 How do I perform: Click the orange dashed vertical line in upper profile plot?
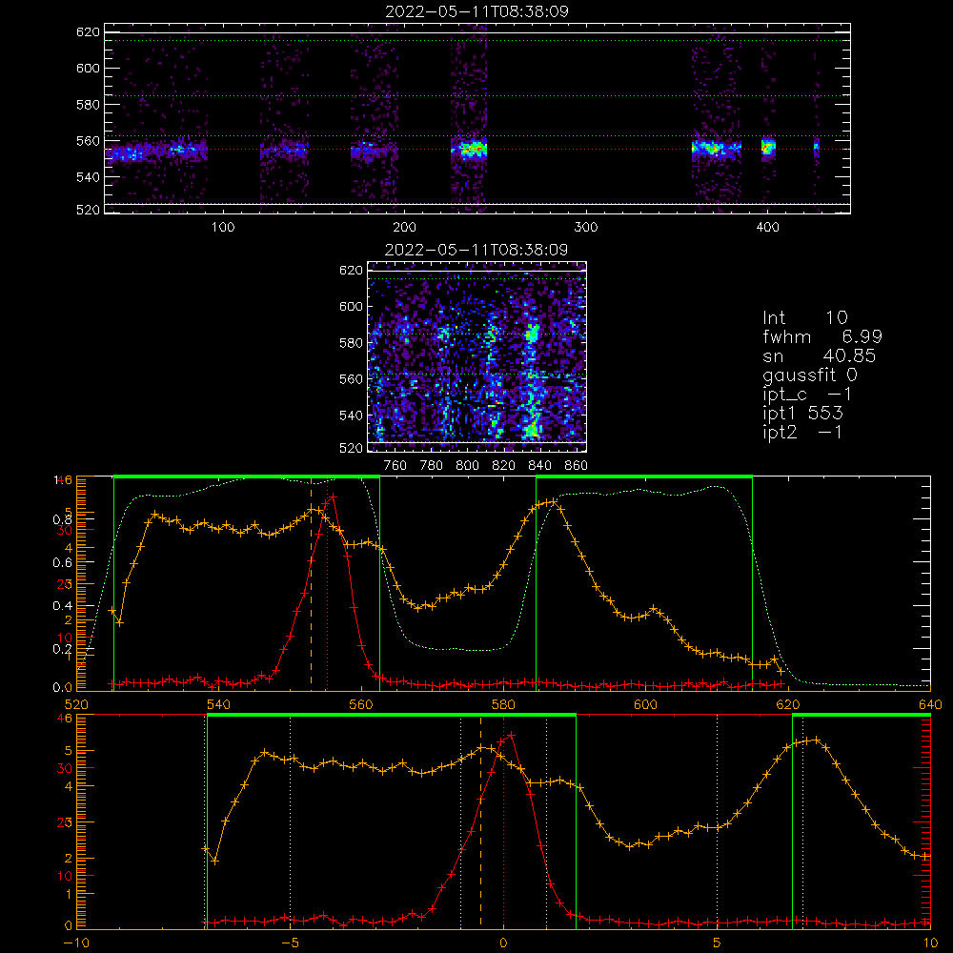(312, 583)
